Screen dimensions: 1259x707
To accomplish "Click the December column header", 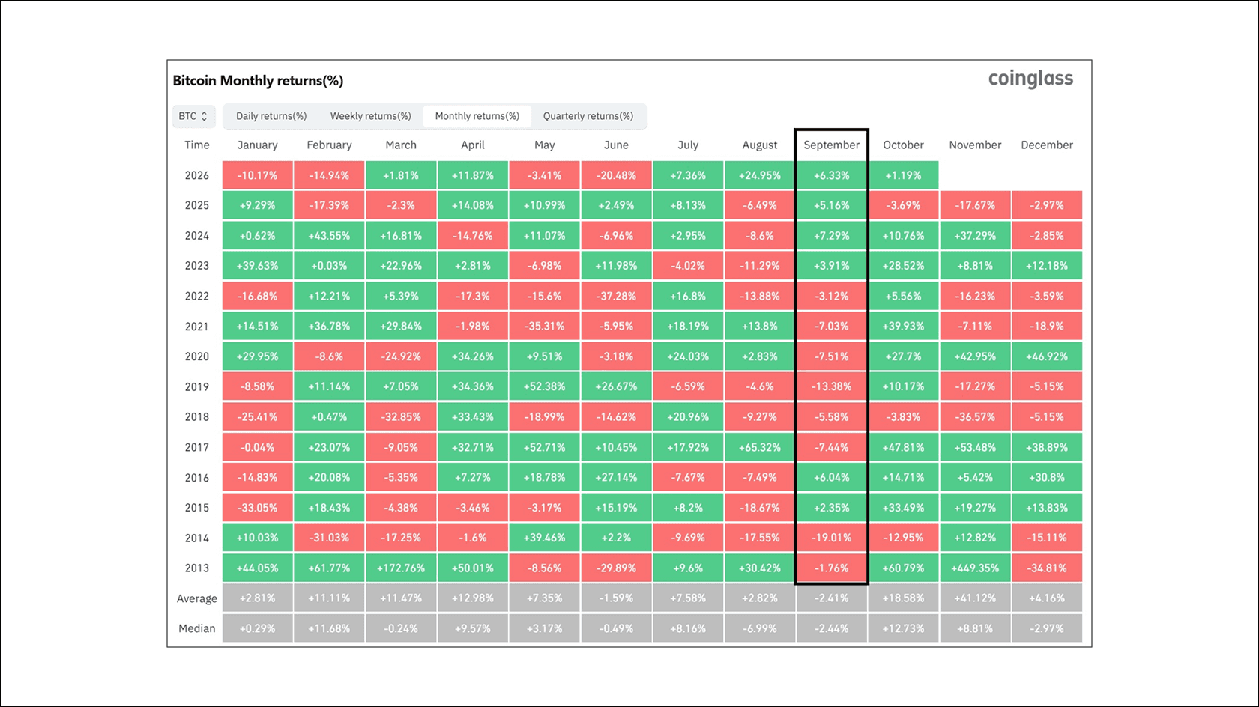I will tap(1047, 145).
